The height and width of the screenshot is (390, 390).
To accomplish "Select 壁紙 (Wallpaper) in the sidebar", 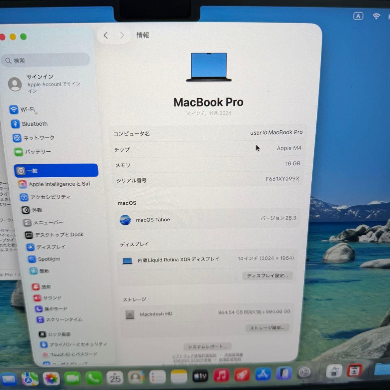I will tap(43, 271).
